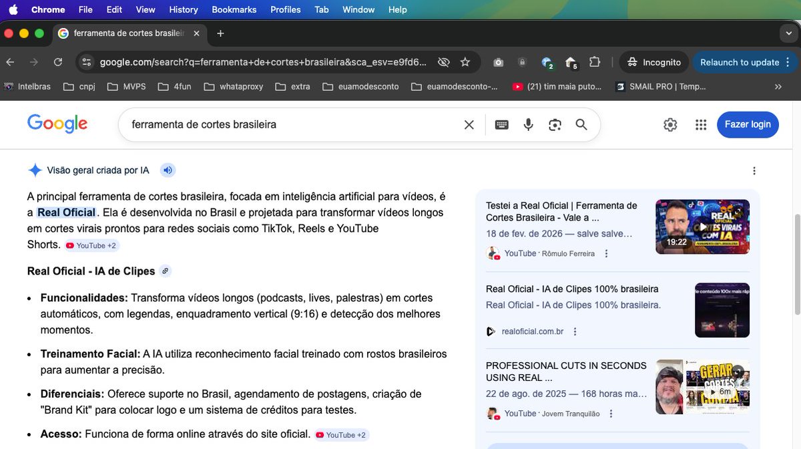
Task: Expand the tab search dropdown arrow
Action: coord(788,33)
